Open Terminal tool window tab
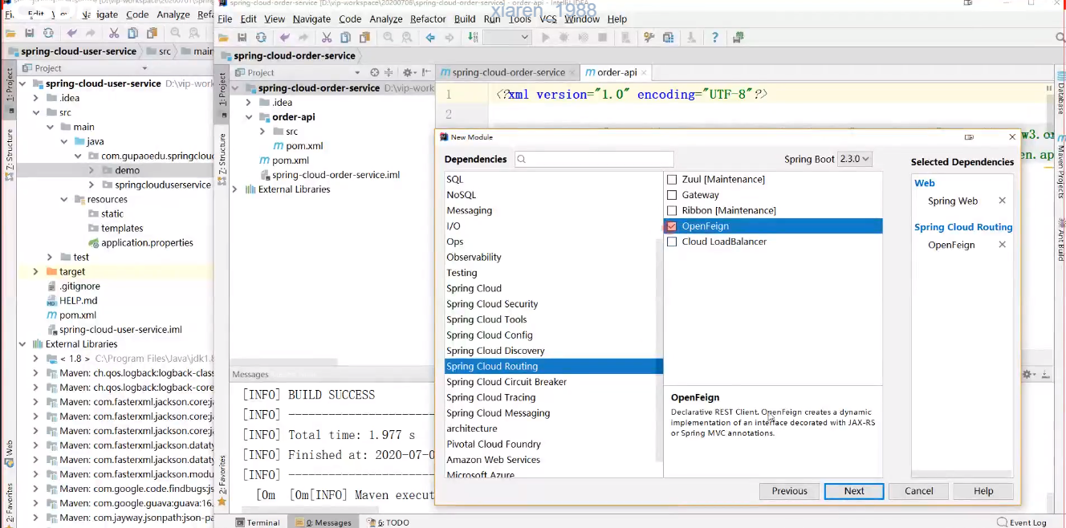Screen dimensions: 1066x528 pos(258,522)
